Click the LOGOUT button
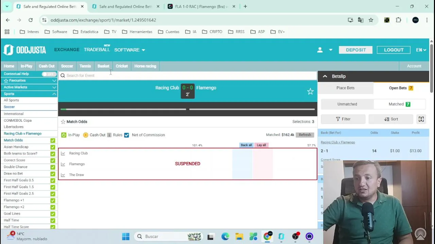Screen dimensions: 435x244 394,50
